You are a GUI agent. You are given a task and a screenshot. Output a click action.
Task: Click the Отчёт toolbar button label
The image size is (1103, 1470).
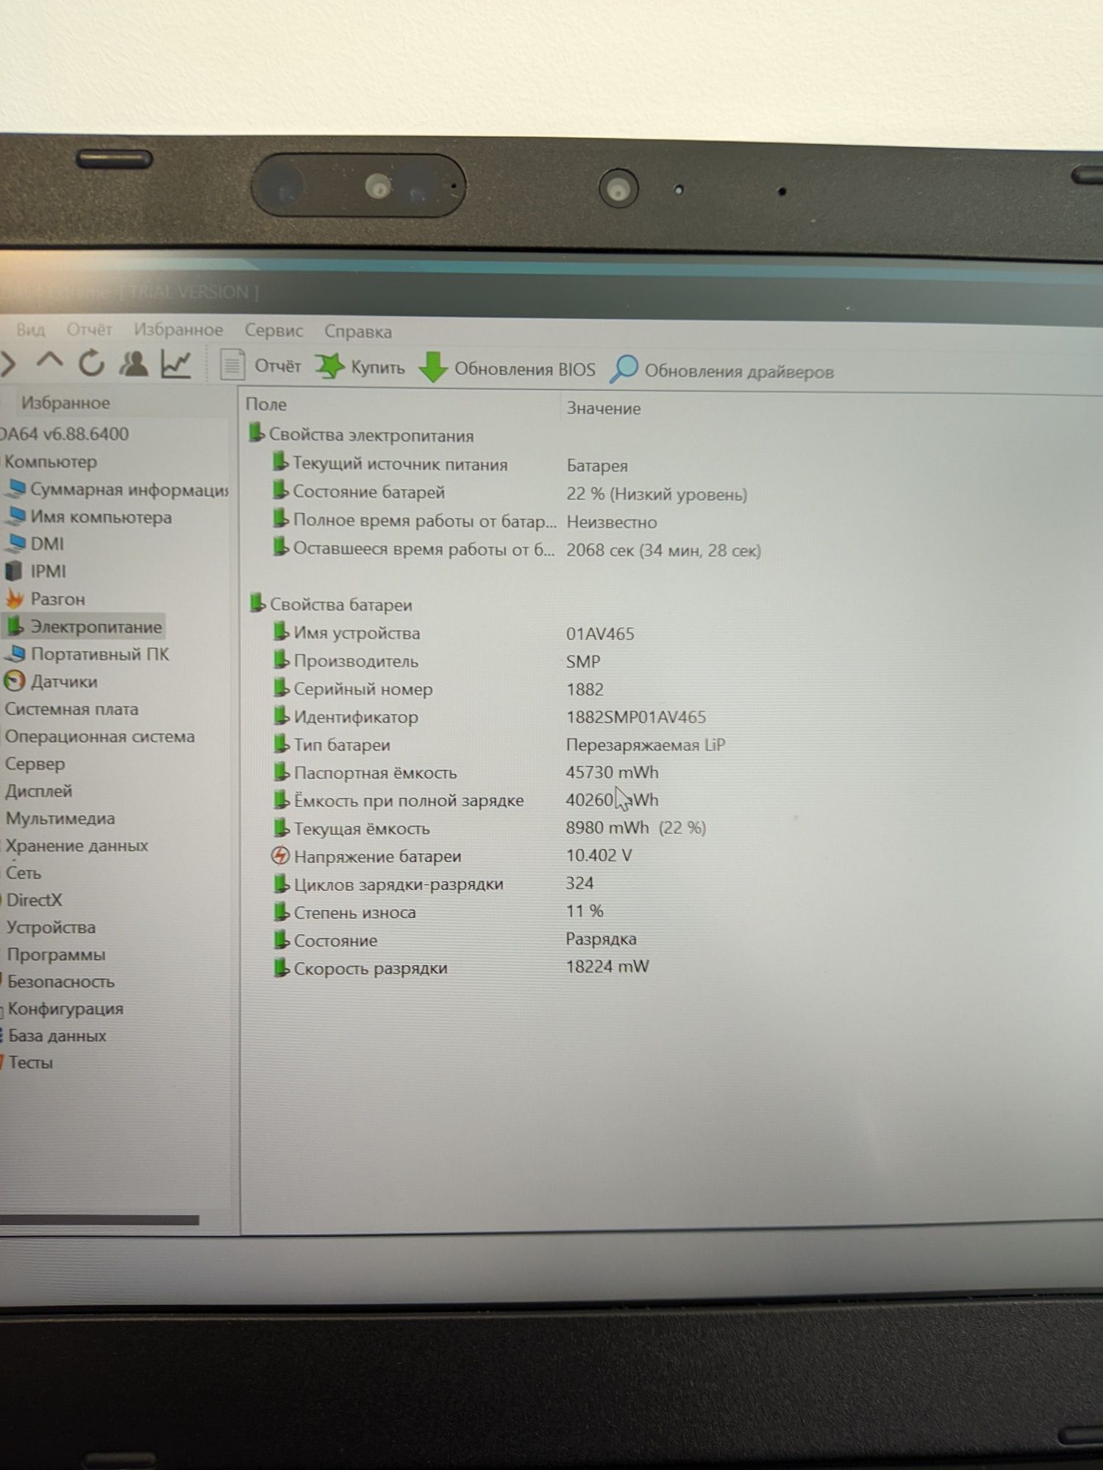coord(277,365)
